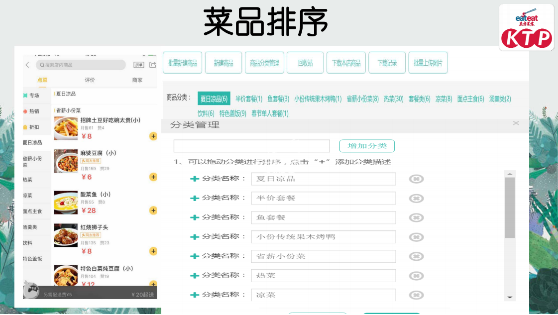Open 商品分类管理 from top toolbar
This screenshot has width=558, height=315.
[x=264, y=63]
